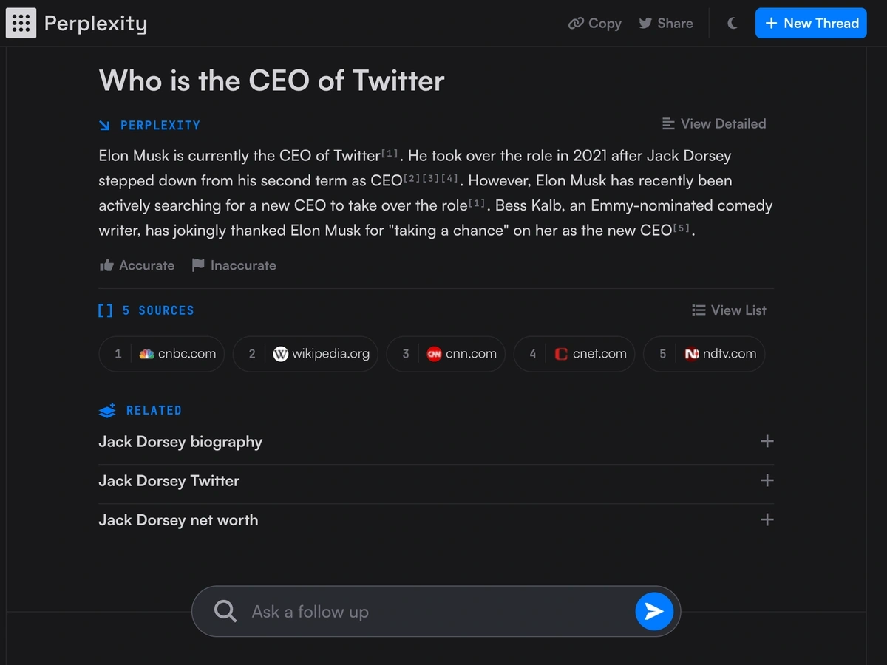887x665 pixels.
Task: Click the flag icon next to Inaccurate
Action: [198, 265]
